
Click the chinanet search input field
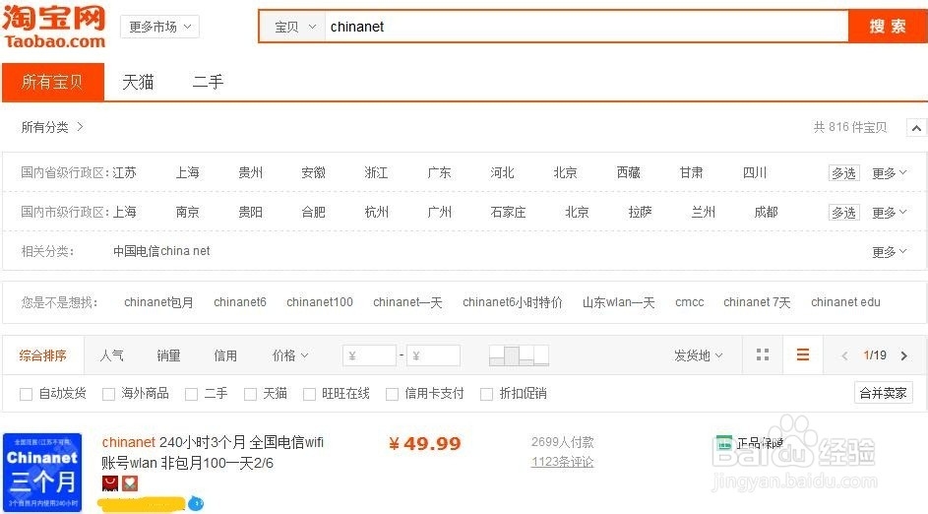pyautogui.click(x=586, y=27)
